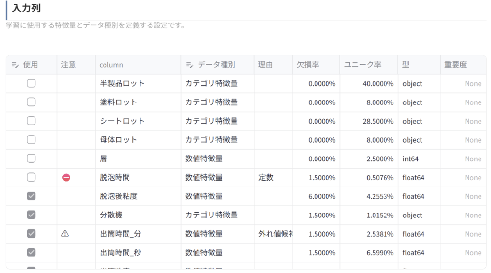Open the menu icon in 使用 header
Viewport: 491px width, 273px height.
tap(15, 65)
